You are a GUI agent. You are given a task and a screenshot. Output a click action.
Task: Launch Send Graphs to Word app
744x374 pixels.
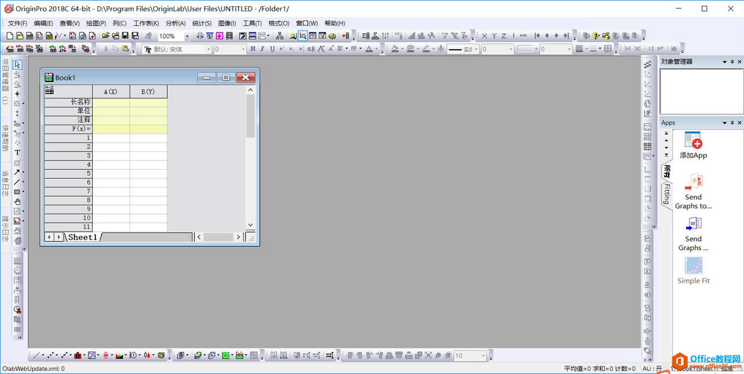[x=693, y=233]
